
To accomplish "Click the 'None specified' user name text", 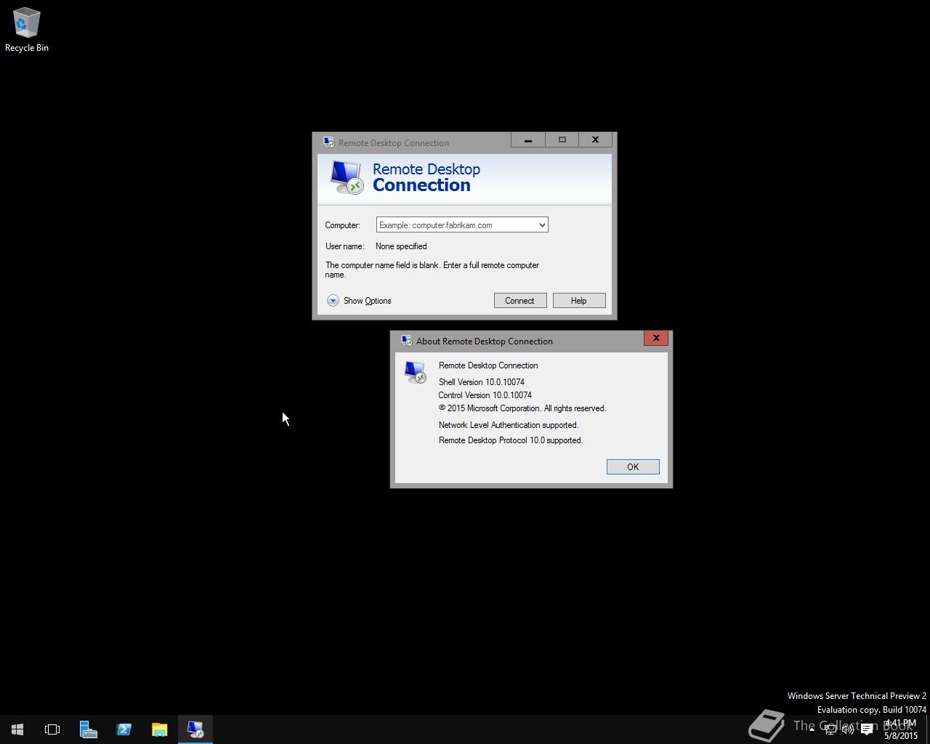I will (x=401, y=246).
